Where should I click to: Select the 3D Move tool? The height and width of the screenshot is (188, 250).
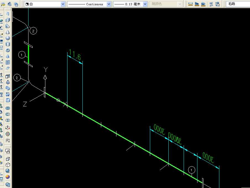8,128
